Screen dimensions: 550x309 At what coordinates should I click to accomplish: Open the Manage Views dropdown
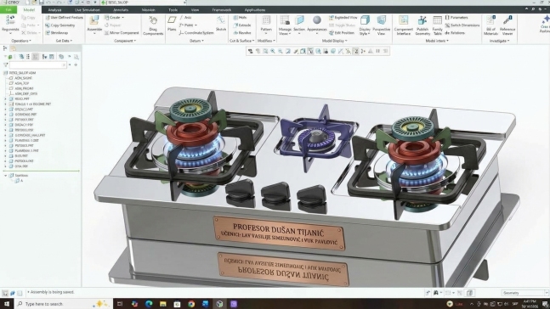click(285, 31)
